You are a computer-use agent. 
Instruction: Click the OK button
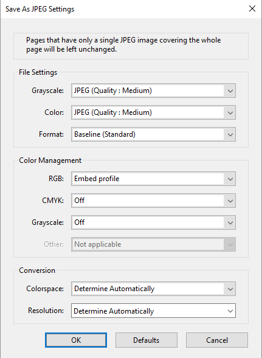click(x=76, y=340)
